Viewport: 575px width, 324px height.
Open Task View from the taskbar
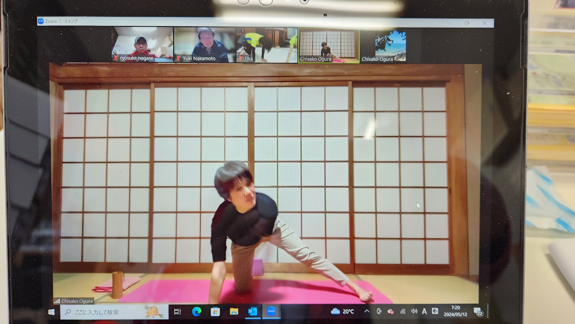(x=177, y=312)
